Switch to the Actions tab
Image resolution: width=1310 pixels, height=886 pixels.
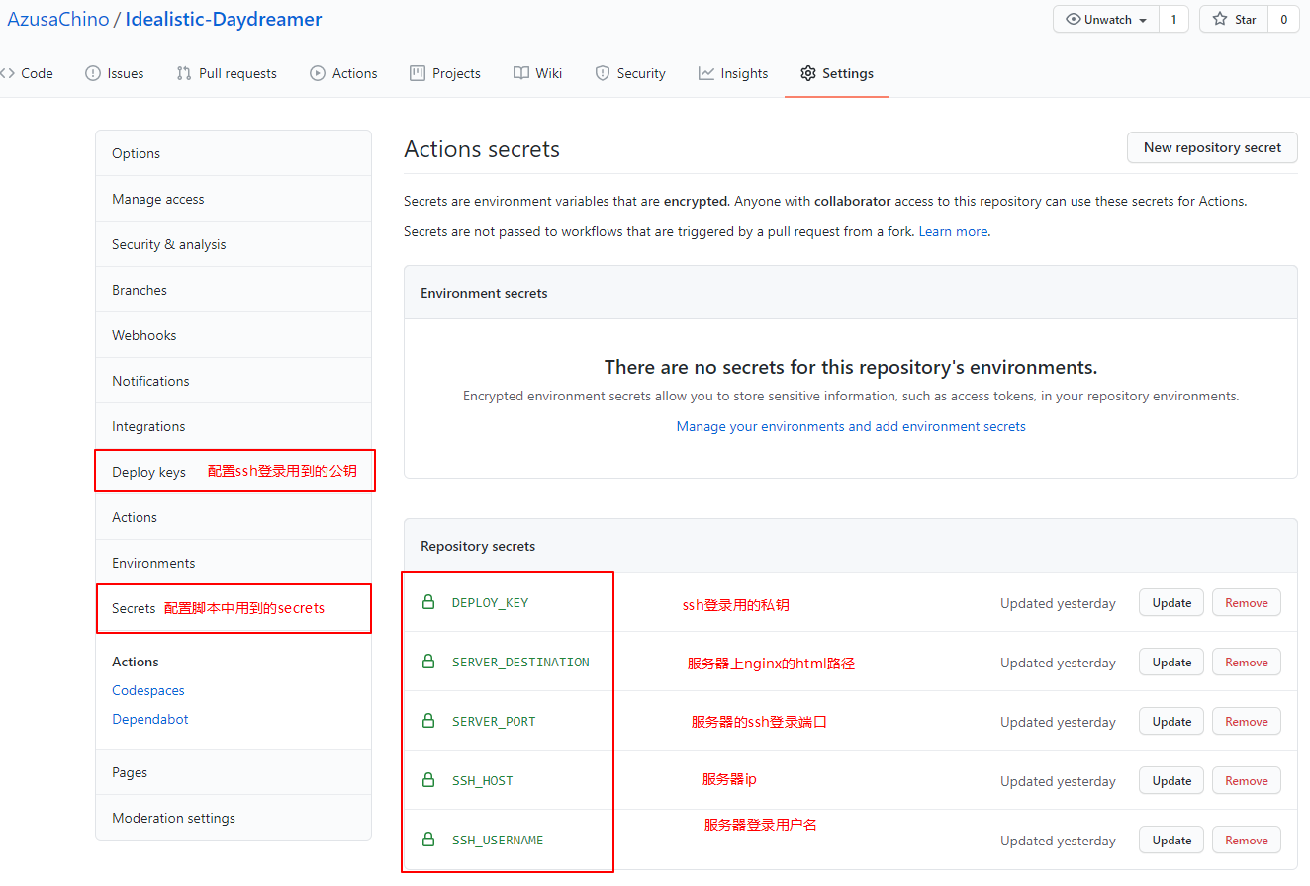pyautogui.click(x=343, y=73)
